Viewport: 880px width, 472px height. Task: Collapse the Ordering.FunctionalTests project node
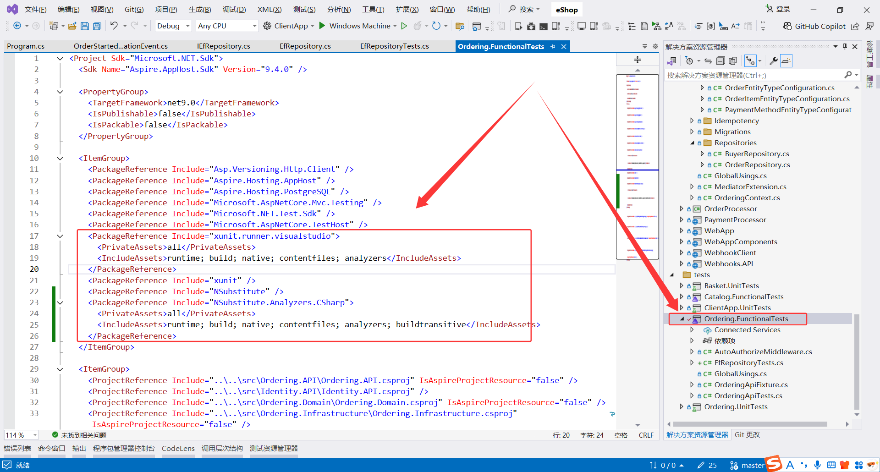(x=682, y=319)
